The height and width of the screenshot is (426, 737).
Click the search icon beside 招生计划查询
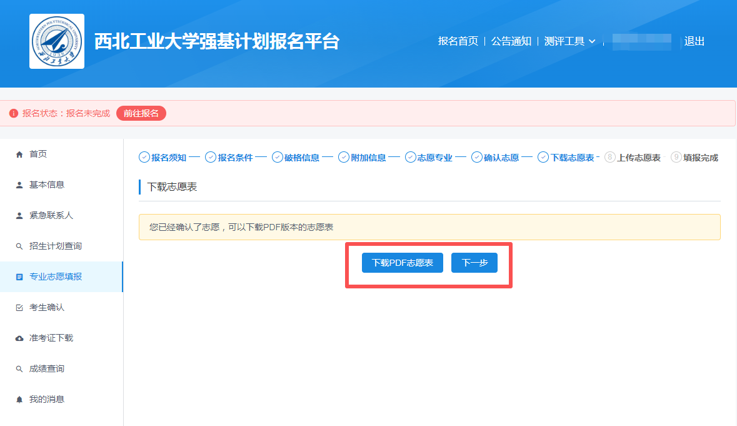click(x=19, y=246)
